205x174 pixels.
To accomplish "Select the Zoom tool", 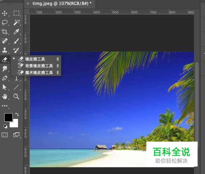I will click(x=16, y=96).
